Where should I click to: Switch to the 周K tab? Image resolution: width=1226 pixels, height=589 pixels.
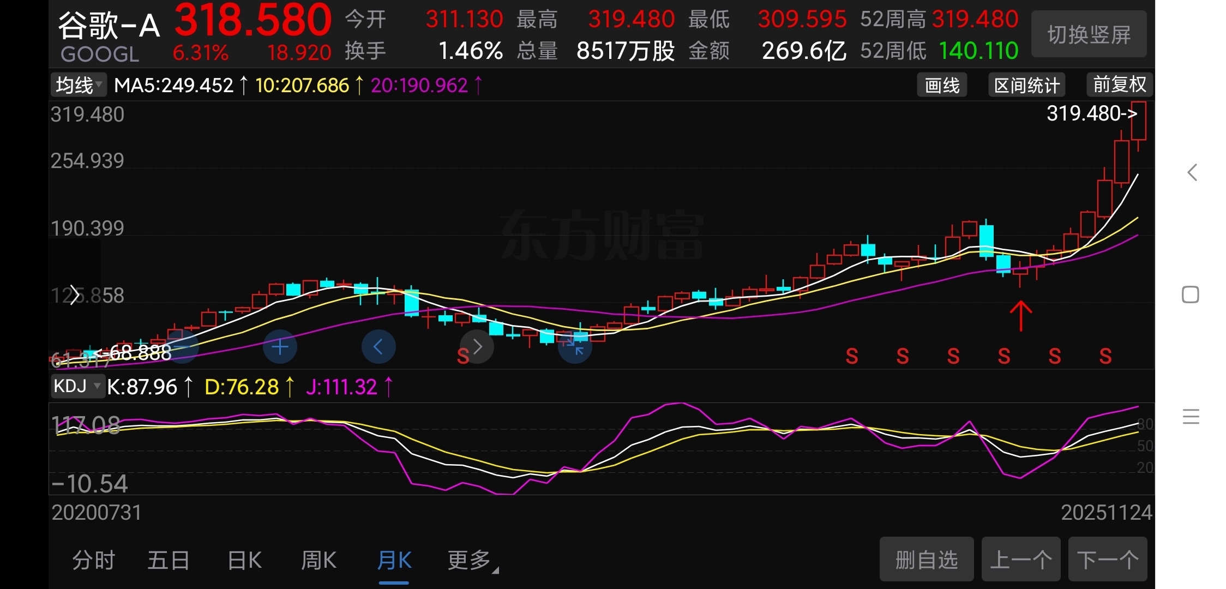pos(318,560)
